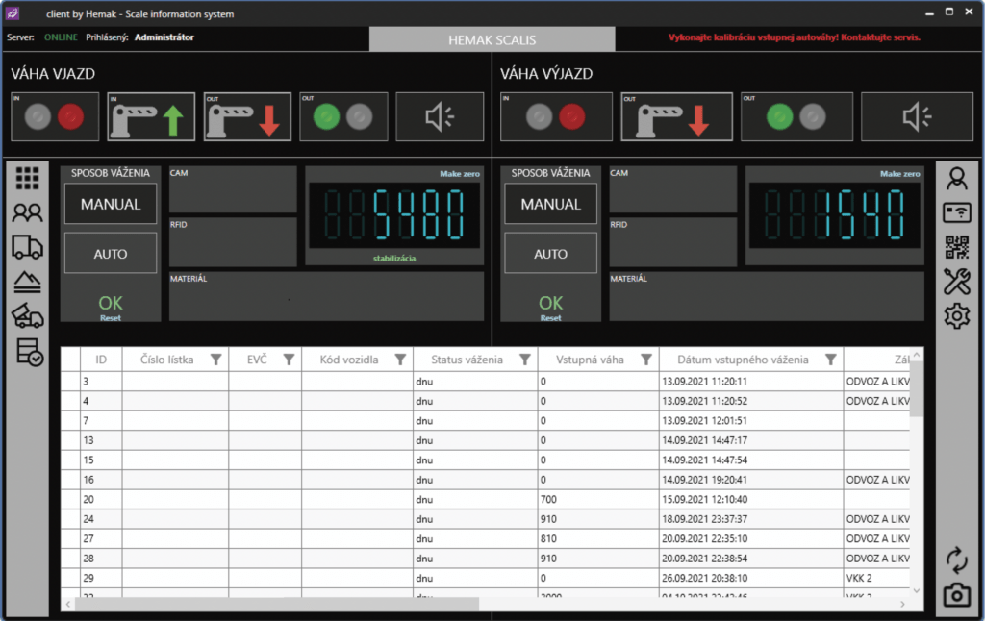The width and height of the screenshot is (985, 621).
Task: Open the truck vehicles icon in left sidebar
Action: pos(27,247)
